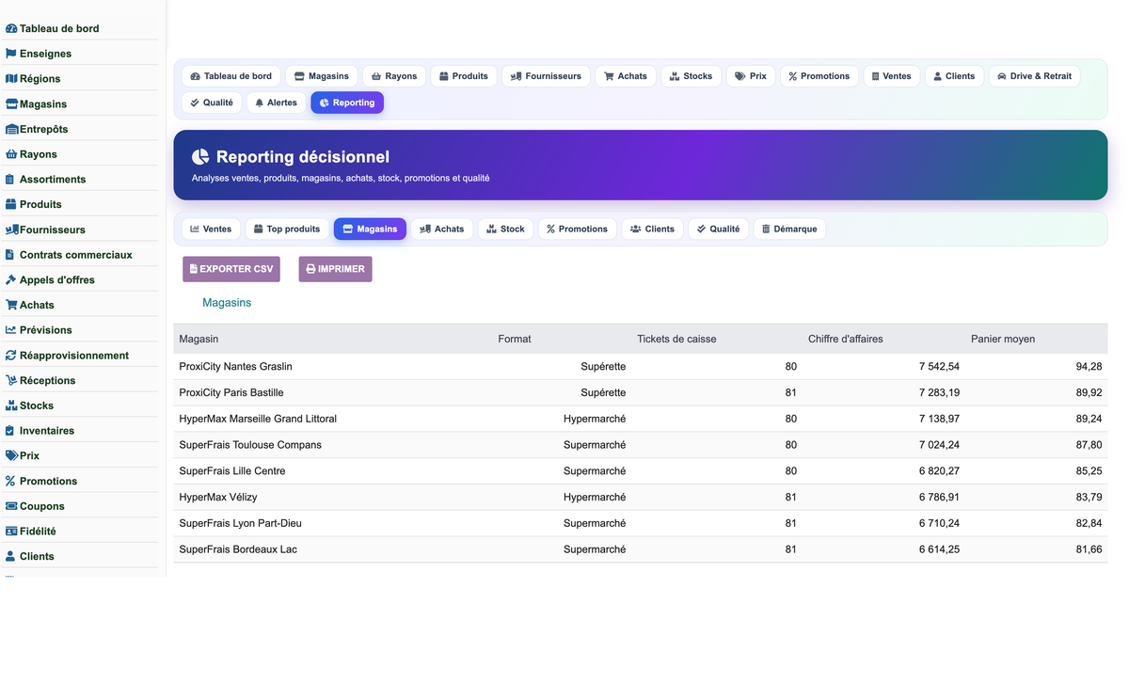
Task: Click HyperMax Marseille Grand Littoral cell
Action: 258,419
